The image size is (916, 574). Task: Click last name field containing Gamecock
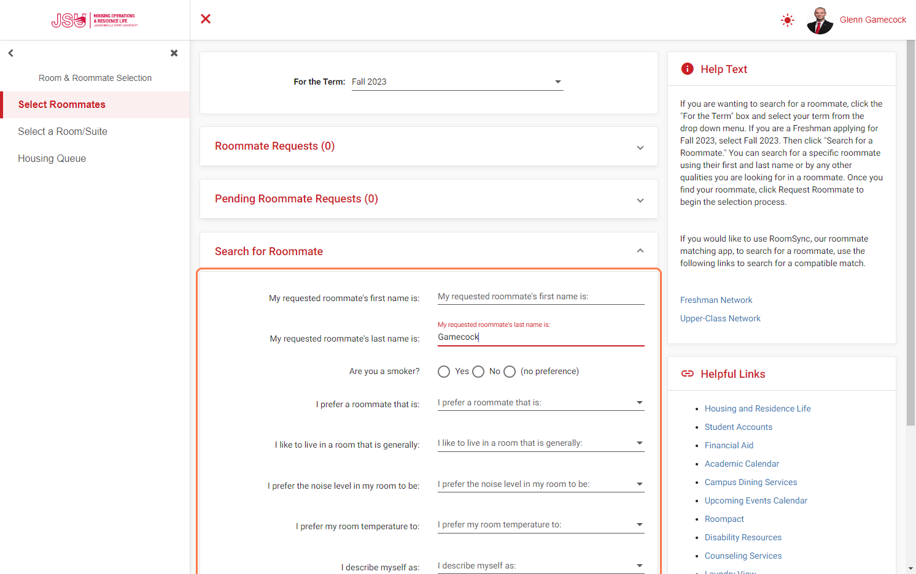pyautogui.click(x=541, y=337)
